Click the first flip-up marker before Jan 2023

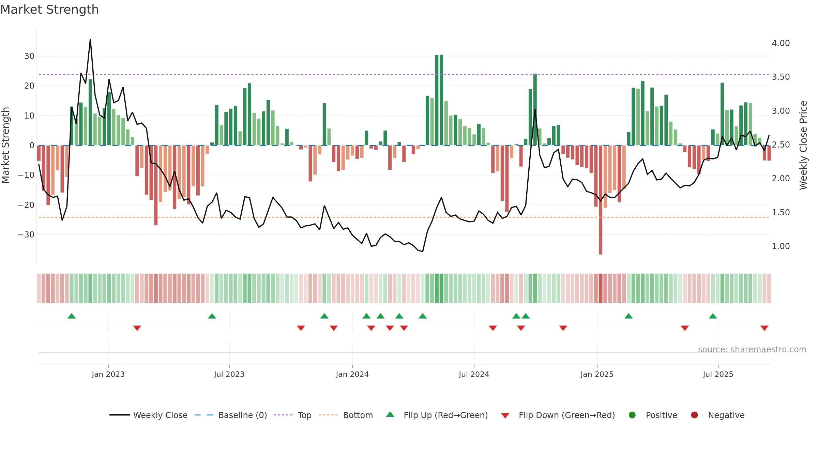[x=72, y=316]
